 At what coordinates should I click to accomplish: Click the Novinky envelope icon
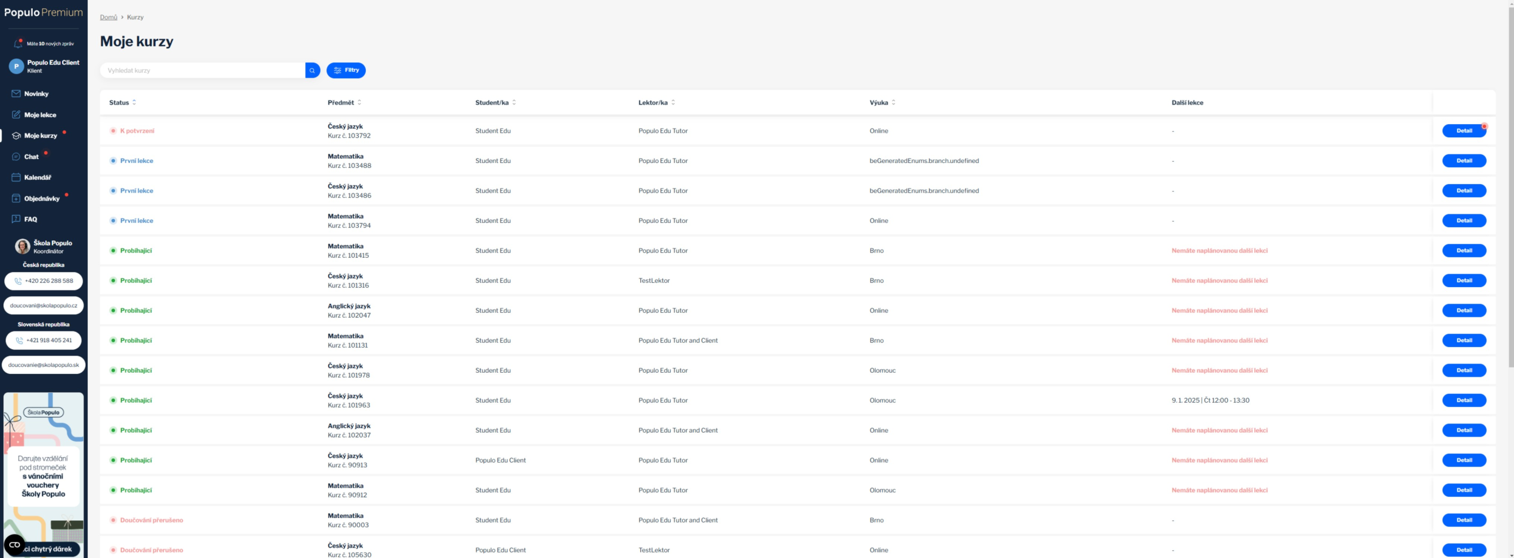tap(16, 94)
